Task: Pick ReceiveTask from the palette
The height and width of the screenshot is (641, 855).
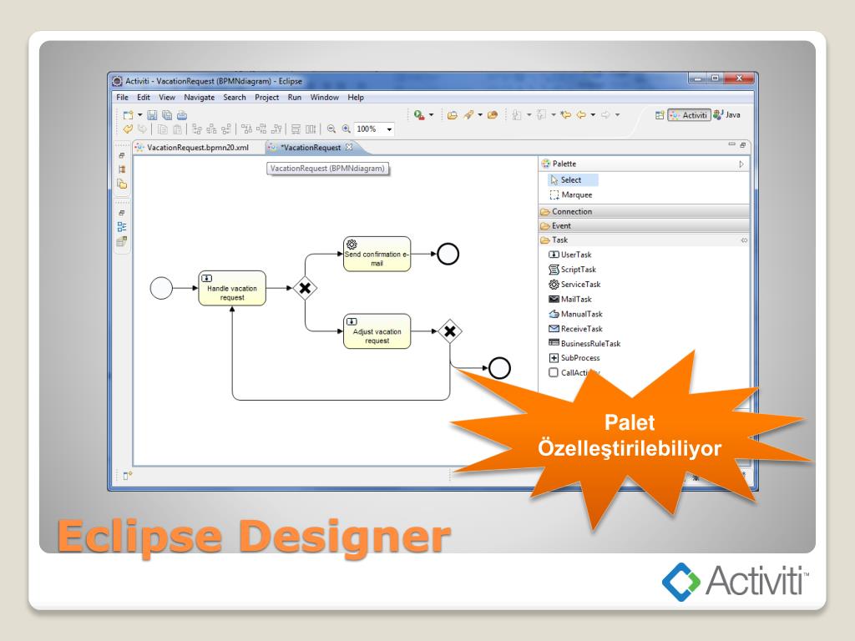Action: coord(575,329)
